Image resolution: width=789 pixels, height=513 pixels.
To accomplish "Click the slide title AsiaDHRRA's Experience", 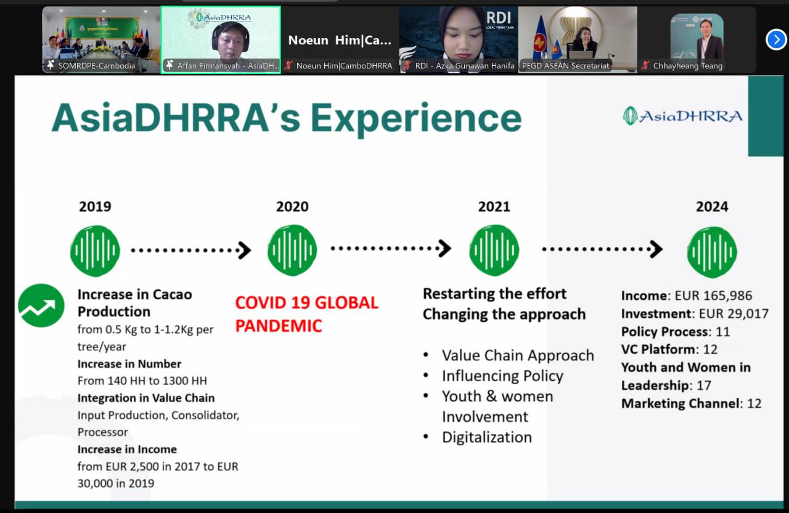I will tap(287, 118).
